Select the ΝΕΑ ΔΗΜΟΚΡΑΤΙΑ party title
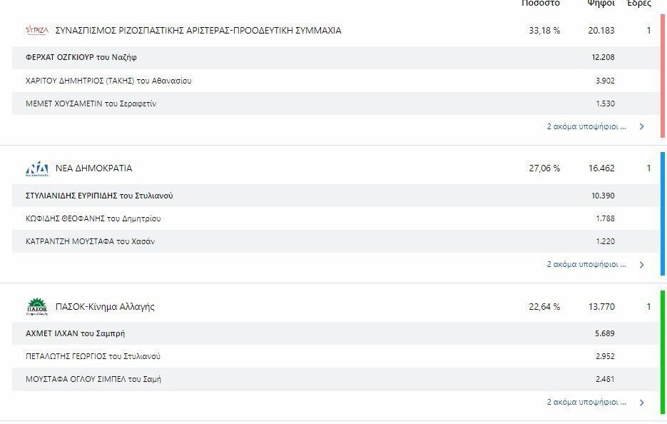This screenshot has height=424, width=667. (94, 168)
